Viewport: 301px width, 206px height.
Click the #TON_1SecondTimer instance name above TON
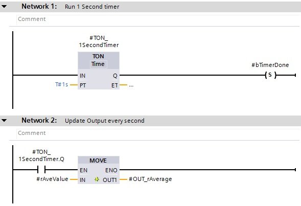coord(99,41)
